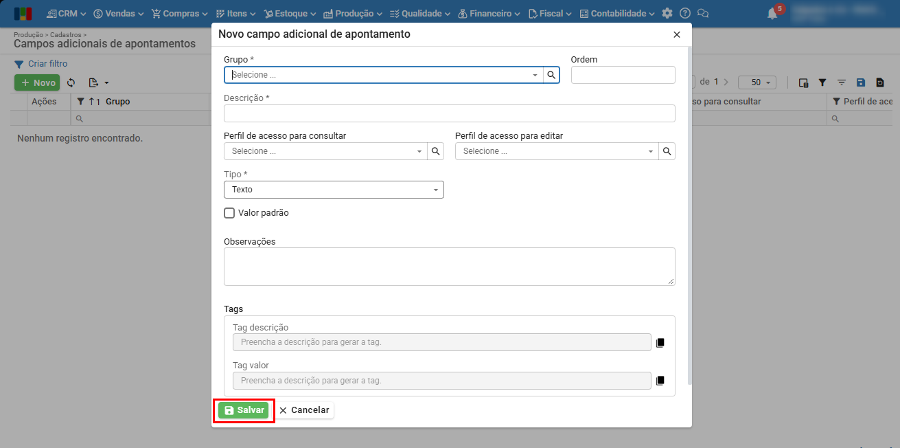Click the Cancelar button
The image size is (900, 448).
point(304,410)
